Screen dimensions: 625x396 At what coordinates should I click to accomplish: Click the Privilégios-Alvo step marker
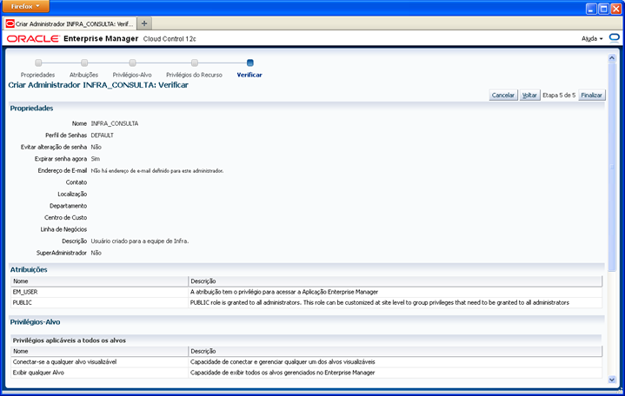(x=132, y=63)
